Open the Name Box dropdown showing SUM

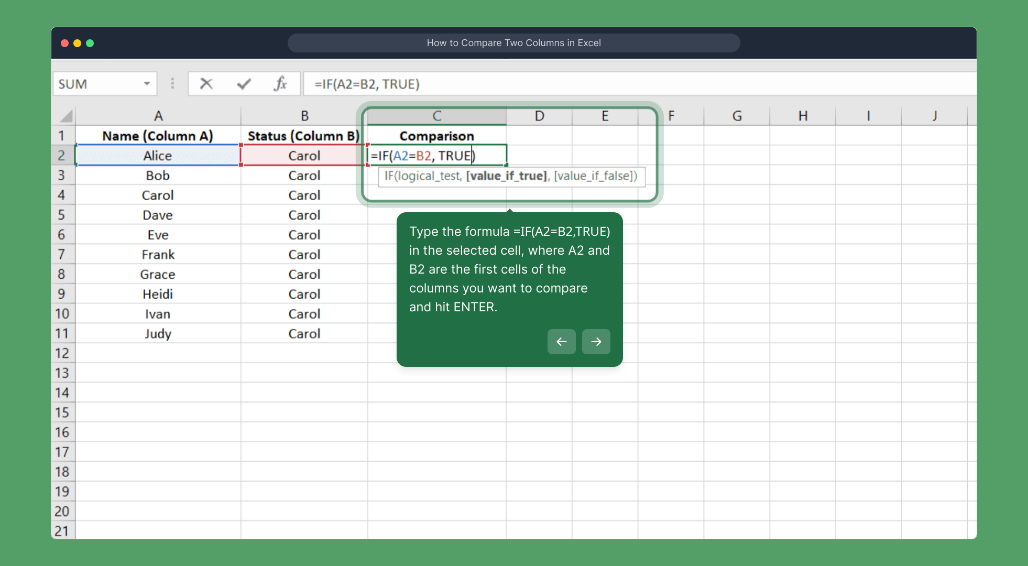147,83
